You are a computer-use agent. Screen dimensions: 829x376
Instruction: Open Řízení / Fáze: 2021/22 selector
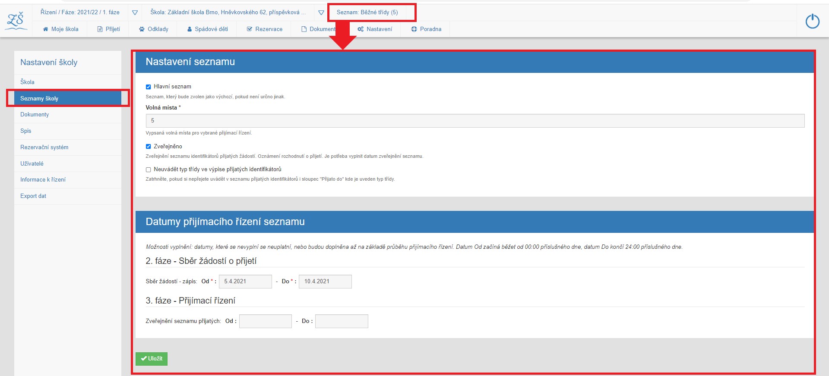point(80,12)
